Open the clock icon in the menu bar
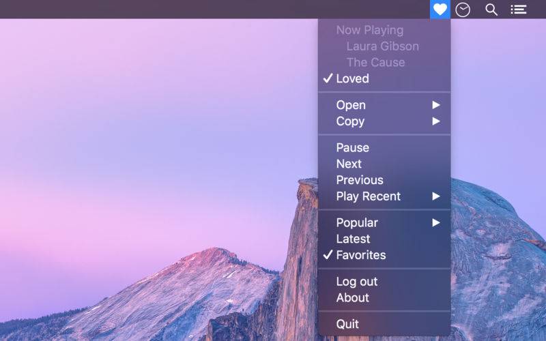 (463, 10)
